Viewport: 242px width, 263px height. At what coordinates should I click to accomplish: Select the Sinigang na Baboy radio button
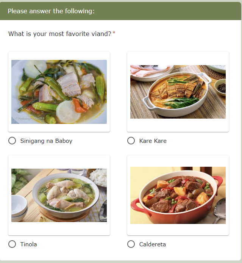click(12, 141)
